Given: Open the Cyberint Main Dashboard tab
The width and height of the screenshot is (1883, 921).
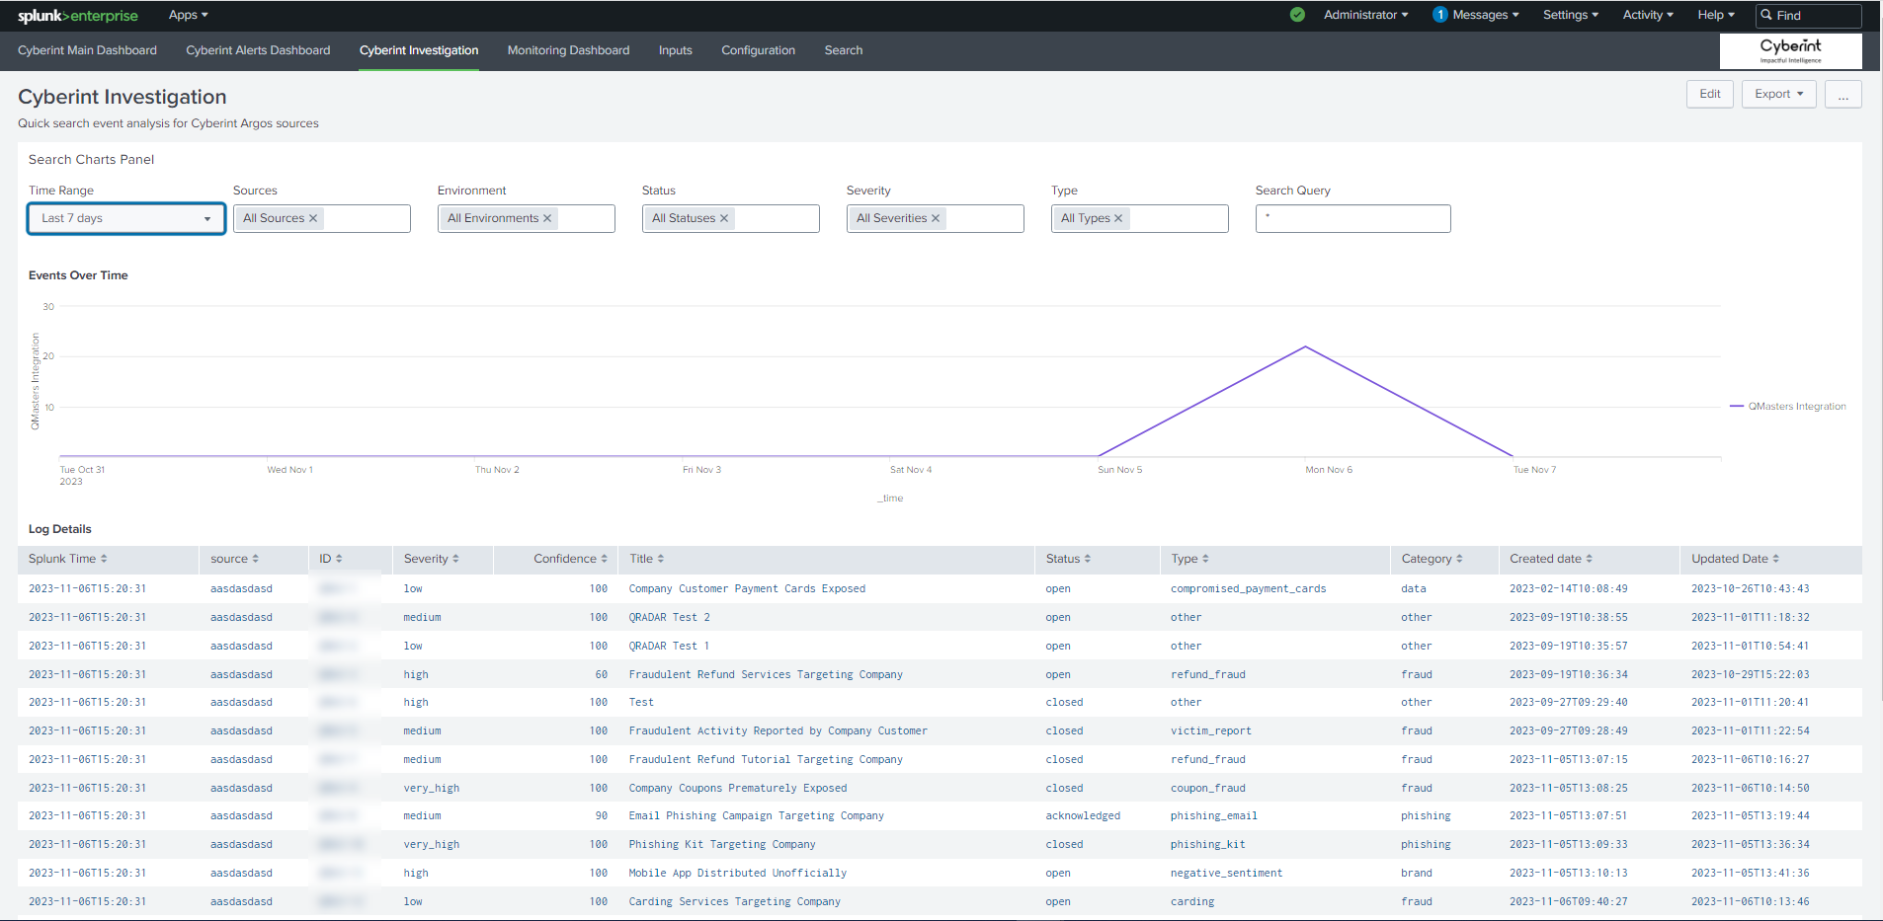Looking at the screenshot, I should point(87,50).
